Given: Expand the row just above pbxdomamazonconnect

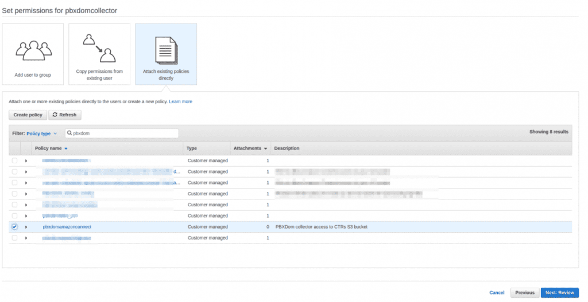Looking at the screenshot, I should pyautogui.click(x=26, y=216).
